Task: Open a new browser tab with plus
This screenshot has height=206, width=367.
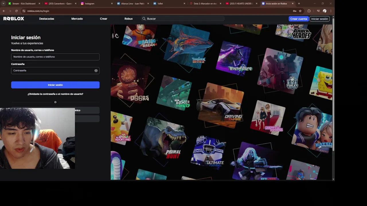Action: 299,3
